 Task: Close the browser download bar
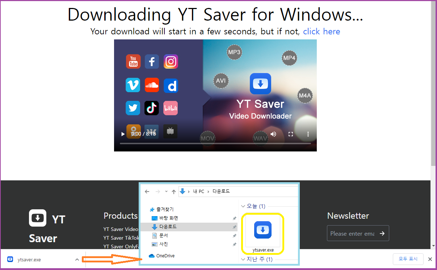(x=430, y=259)
